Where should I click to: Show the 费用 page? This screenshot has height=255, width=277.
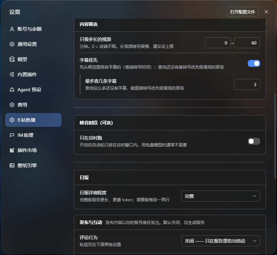33,105
